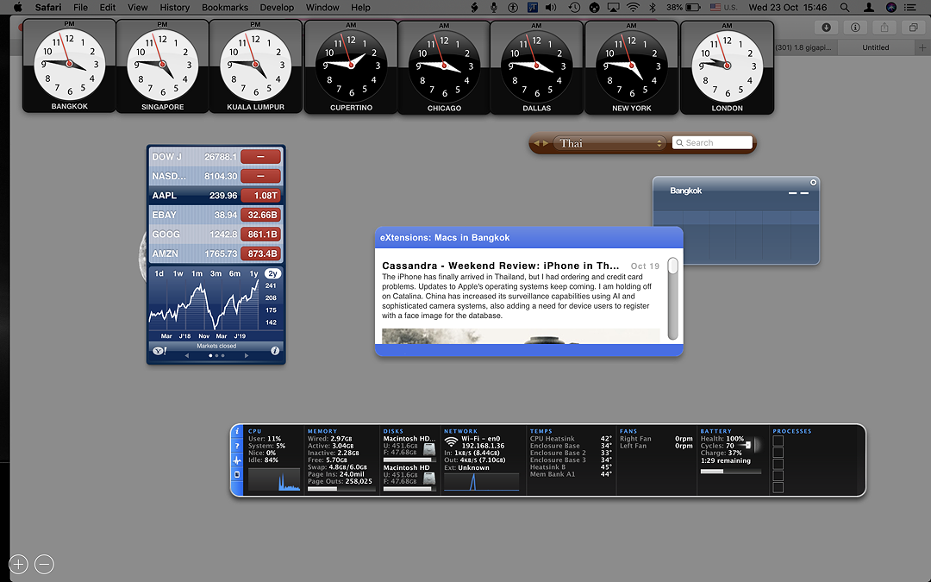The image size is (931, 582).
Task: Click the Dictionary widget Search field
Action: (713, 143)
